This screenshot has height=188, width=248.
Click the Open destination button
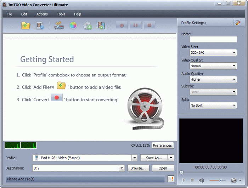point(163,168)
